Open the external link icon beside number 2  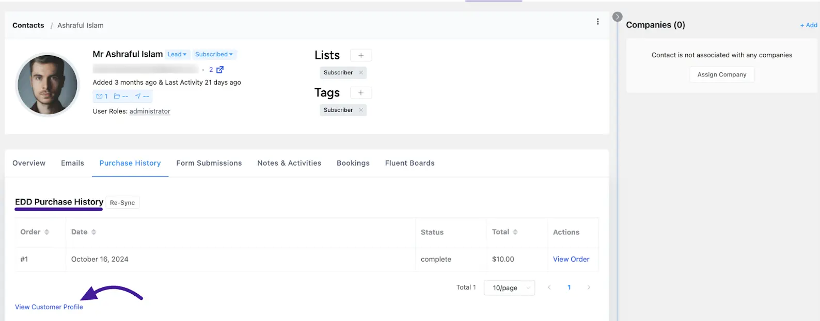(220, 69)
